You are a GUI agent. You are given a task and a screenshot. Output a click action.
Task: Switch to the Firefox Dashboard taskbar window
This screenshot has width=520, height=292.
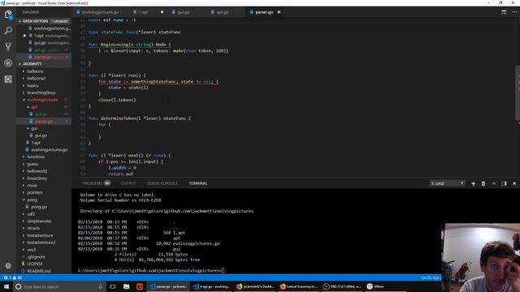pyautogui.click(x=255, y=286)
